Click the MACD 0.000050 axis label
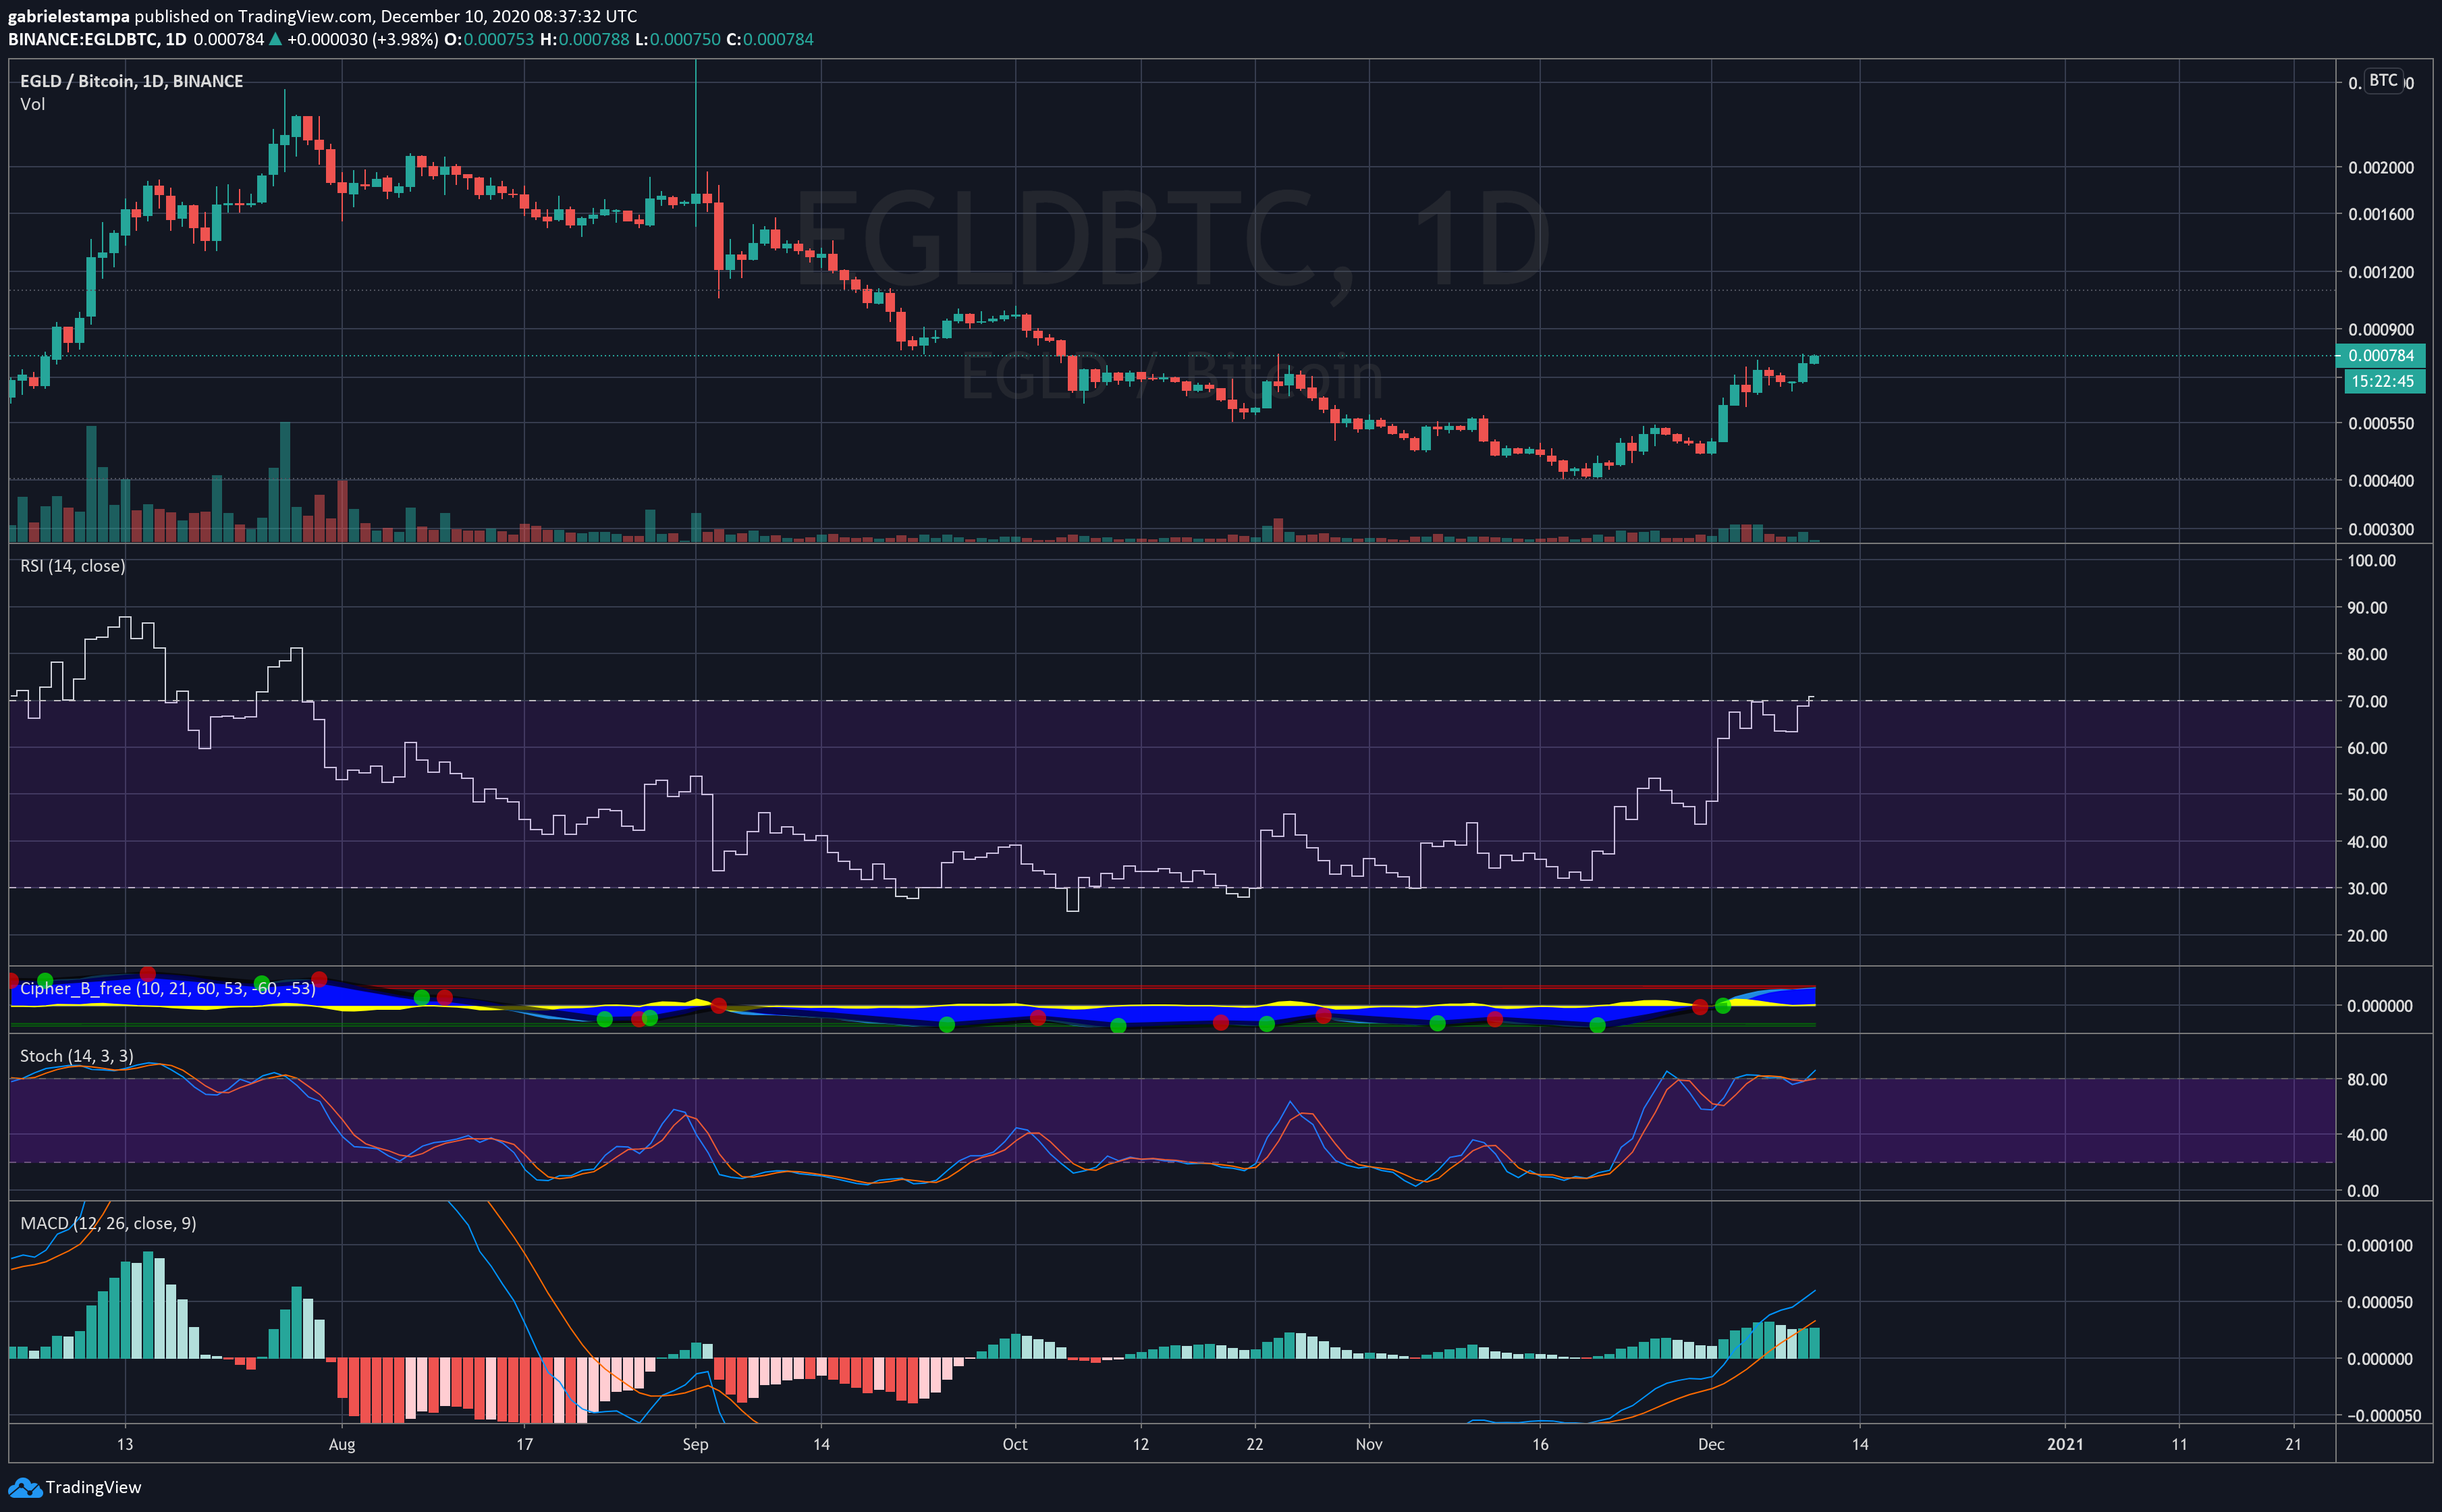 [x=2380, y=1302]
